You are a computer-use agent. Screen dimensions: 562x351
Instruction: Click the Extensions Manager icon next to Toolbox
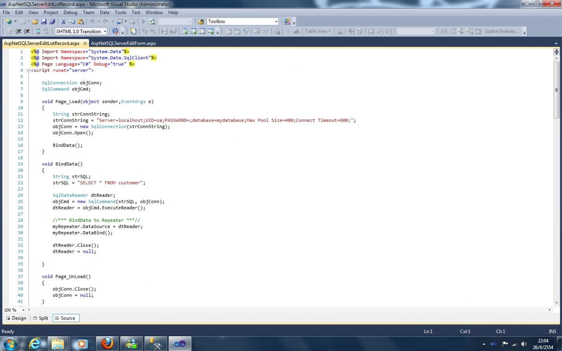click(287, 21)
